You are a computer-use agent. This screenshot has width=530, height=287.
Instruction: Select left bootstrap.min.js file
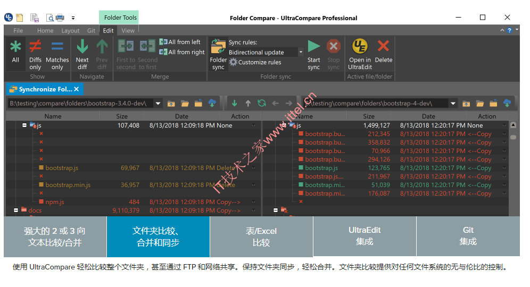[x=68, y=185]
